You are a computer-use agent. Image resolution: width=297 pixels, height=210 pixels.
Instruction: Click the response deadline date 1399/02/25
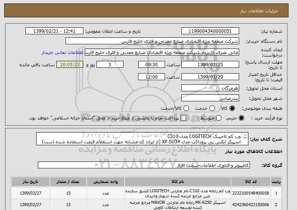click(210, 64)
